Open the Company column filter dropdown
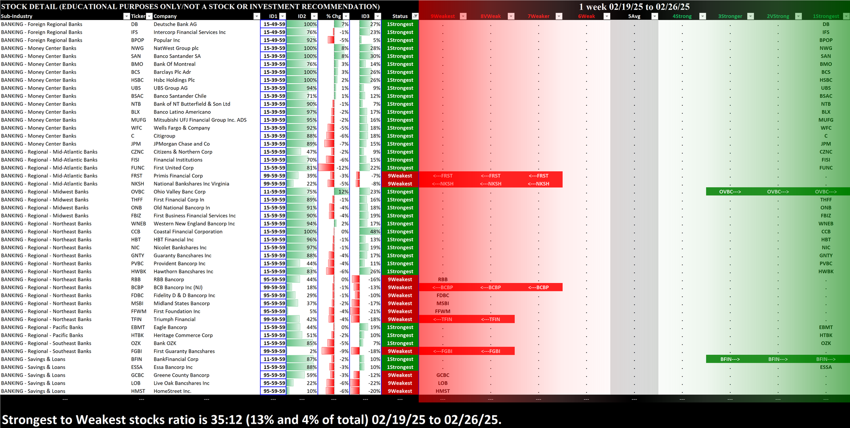Image resolution: width=850 pixels, height=428 pixels. coord(256,16)
